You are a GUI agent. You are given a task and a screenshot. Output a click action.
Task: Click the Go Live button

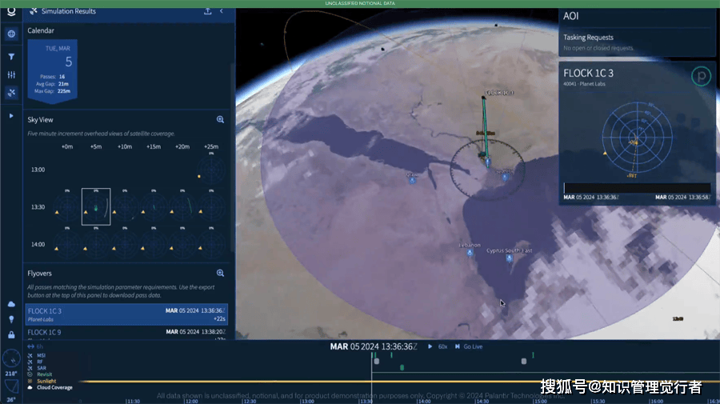[471, 346]
